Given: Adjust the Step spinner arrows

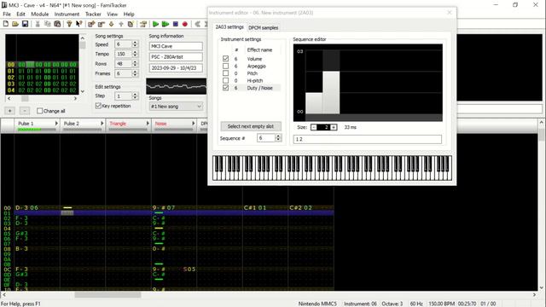Looking at the screenshot, I should tap(135, 96).
